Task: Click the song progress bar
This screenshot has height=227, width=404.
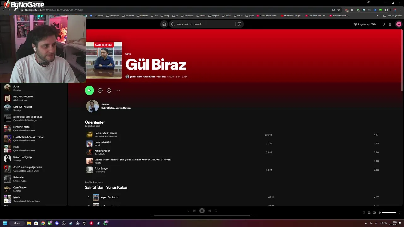Action: (202, 216)
